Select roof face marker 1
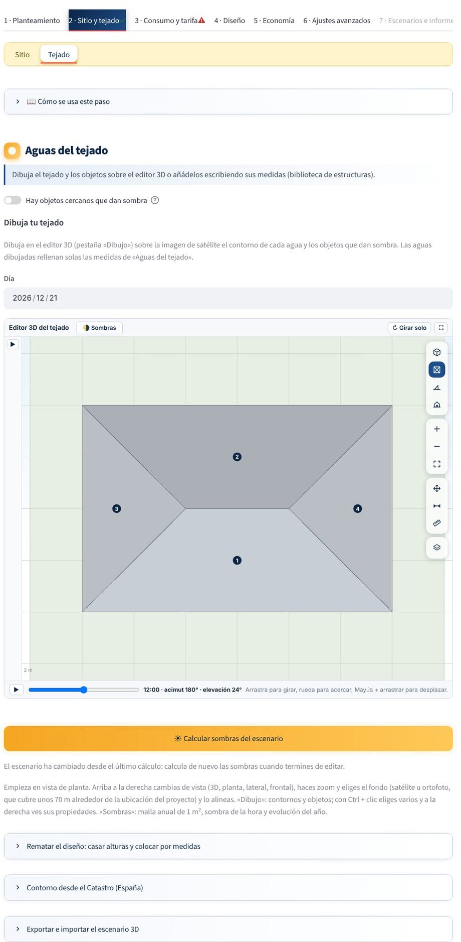Viewport: 461px width, 942px height. (x=237, y=561)
